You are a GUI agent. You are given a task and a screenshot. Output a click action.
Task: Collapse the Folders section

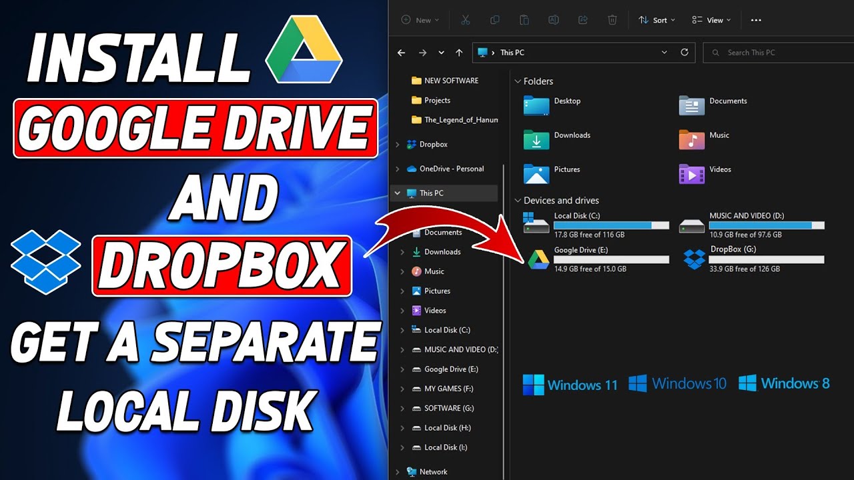[518, 81]
